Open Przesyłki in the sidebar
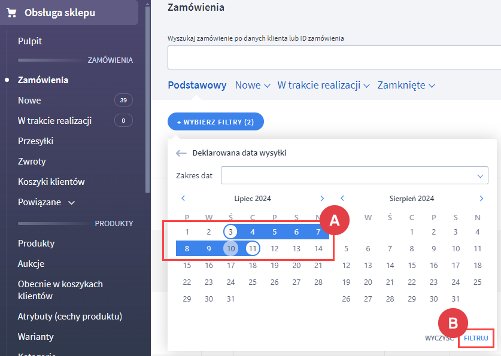The image size is (501, 356). (36, 141)
